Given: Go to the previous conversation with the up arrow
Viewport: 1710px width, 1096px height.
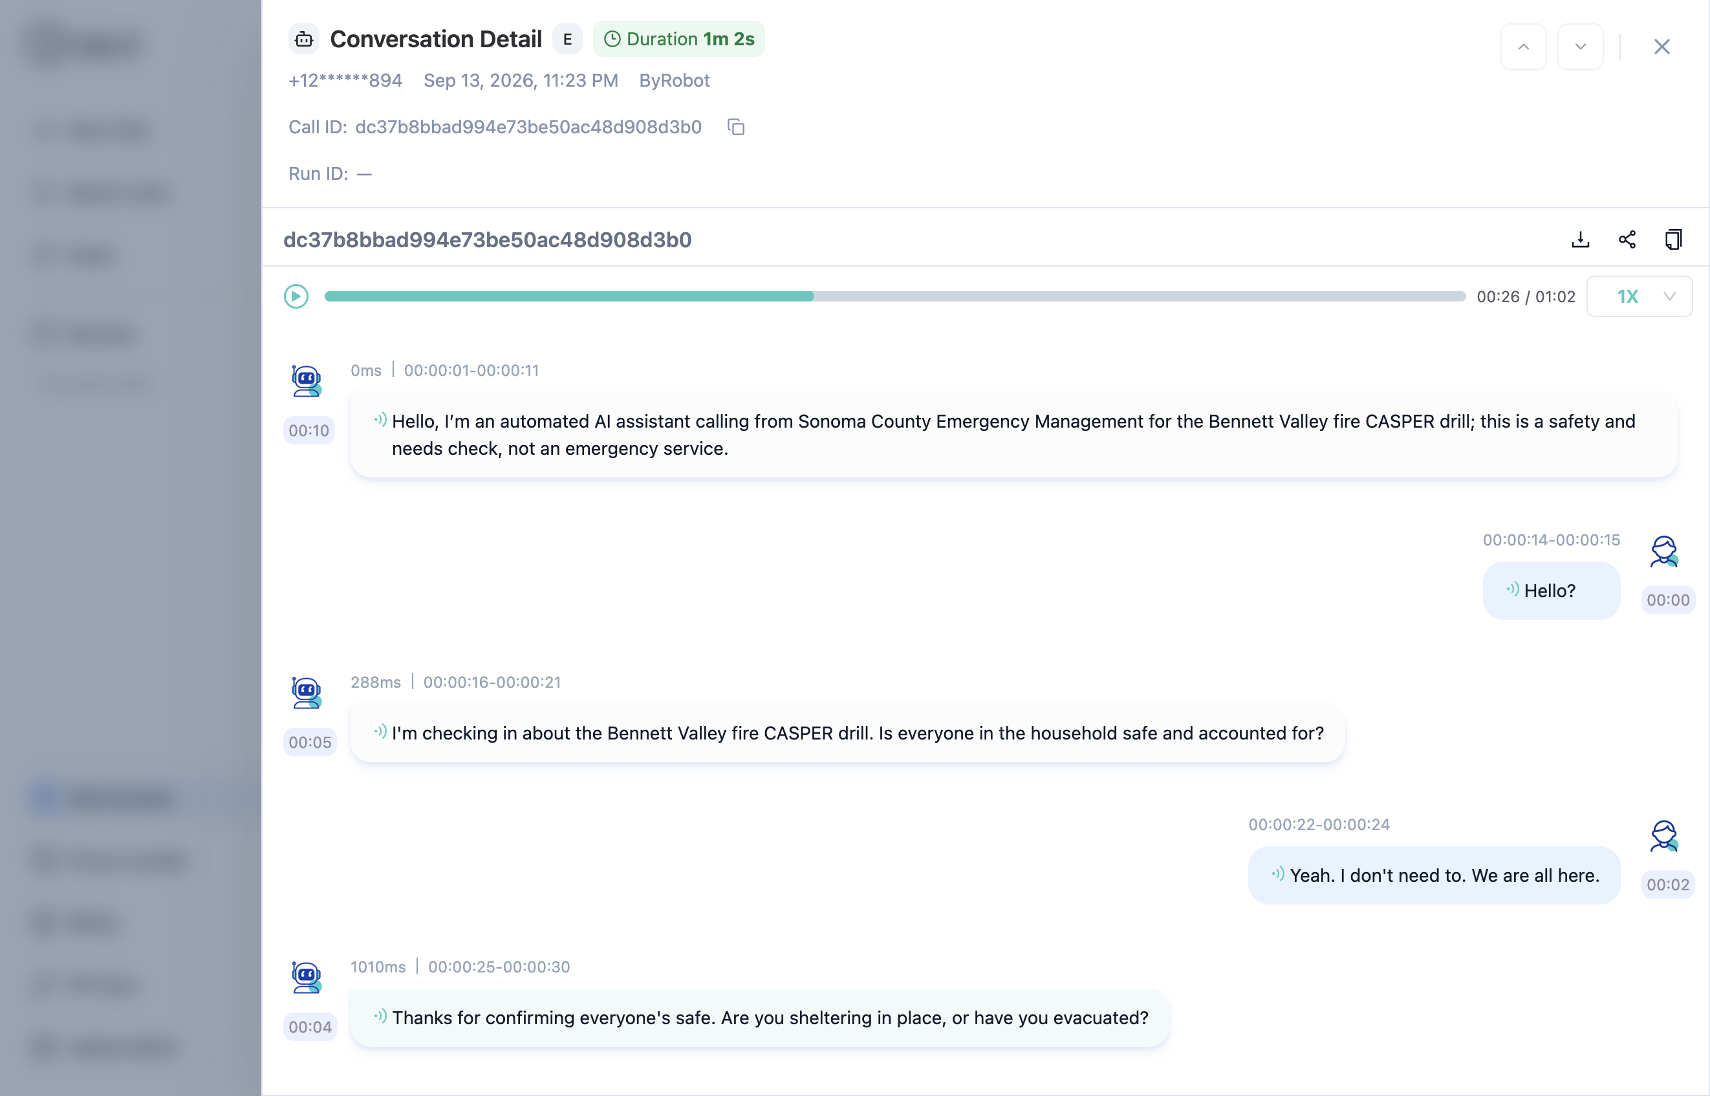Looking at the screenshot, I should 1523,47.
